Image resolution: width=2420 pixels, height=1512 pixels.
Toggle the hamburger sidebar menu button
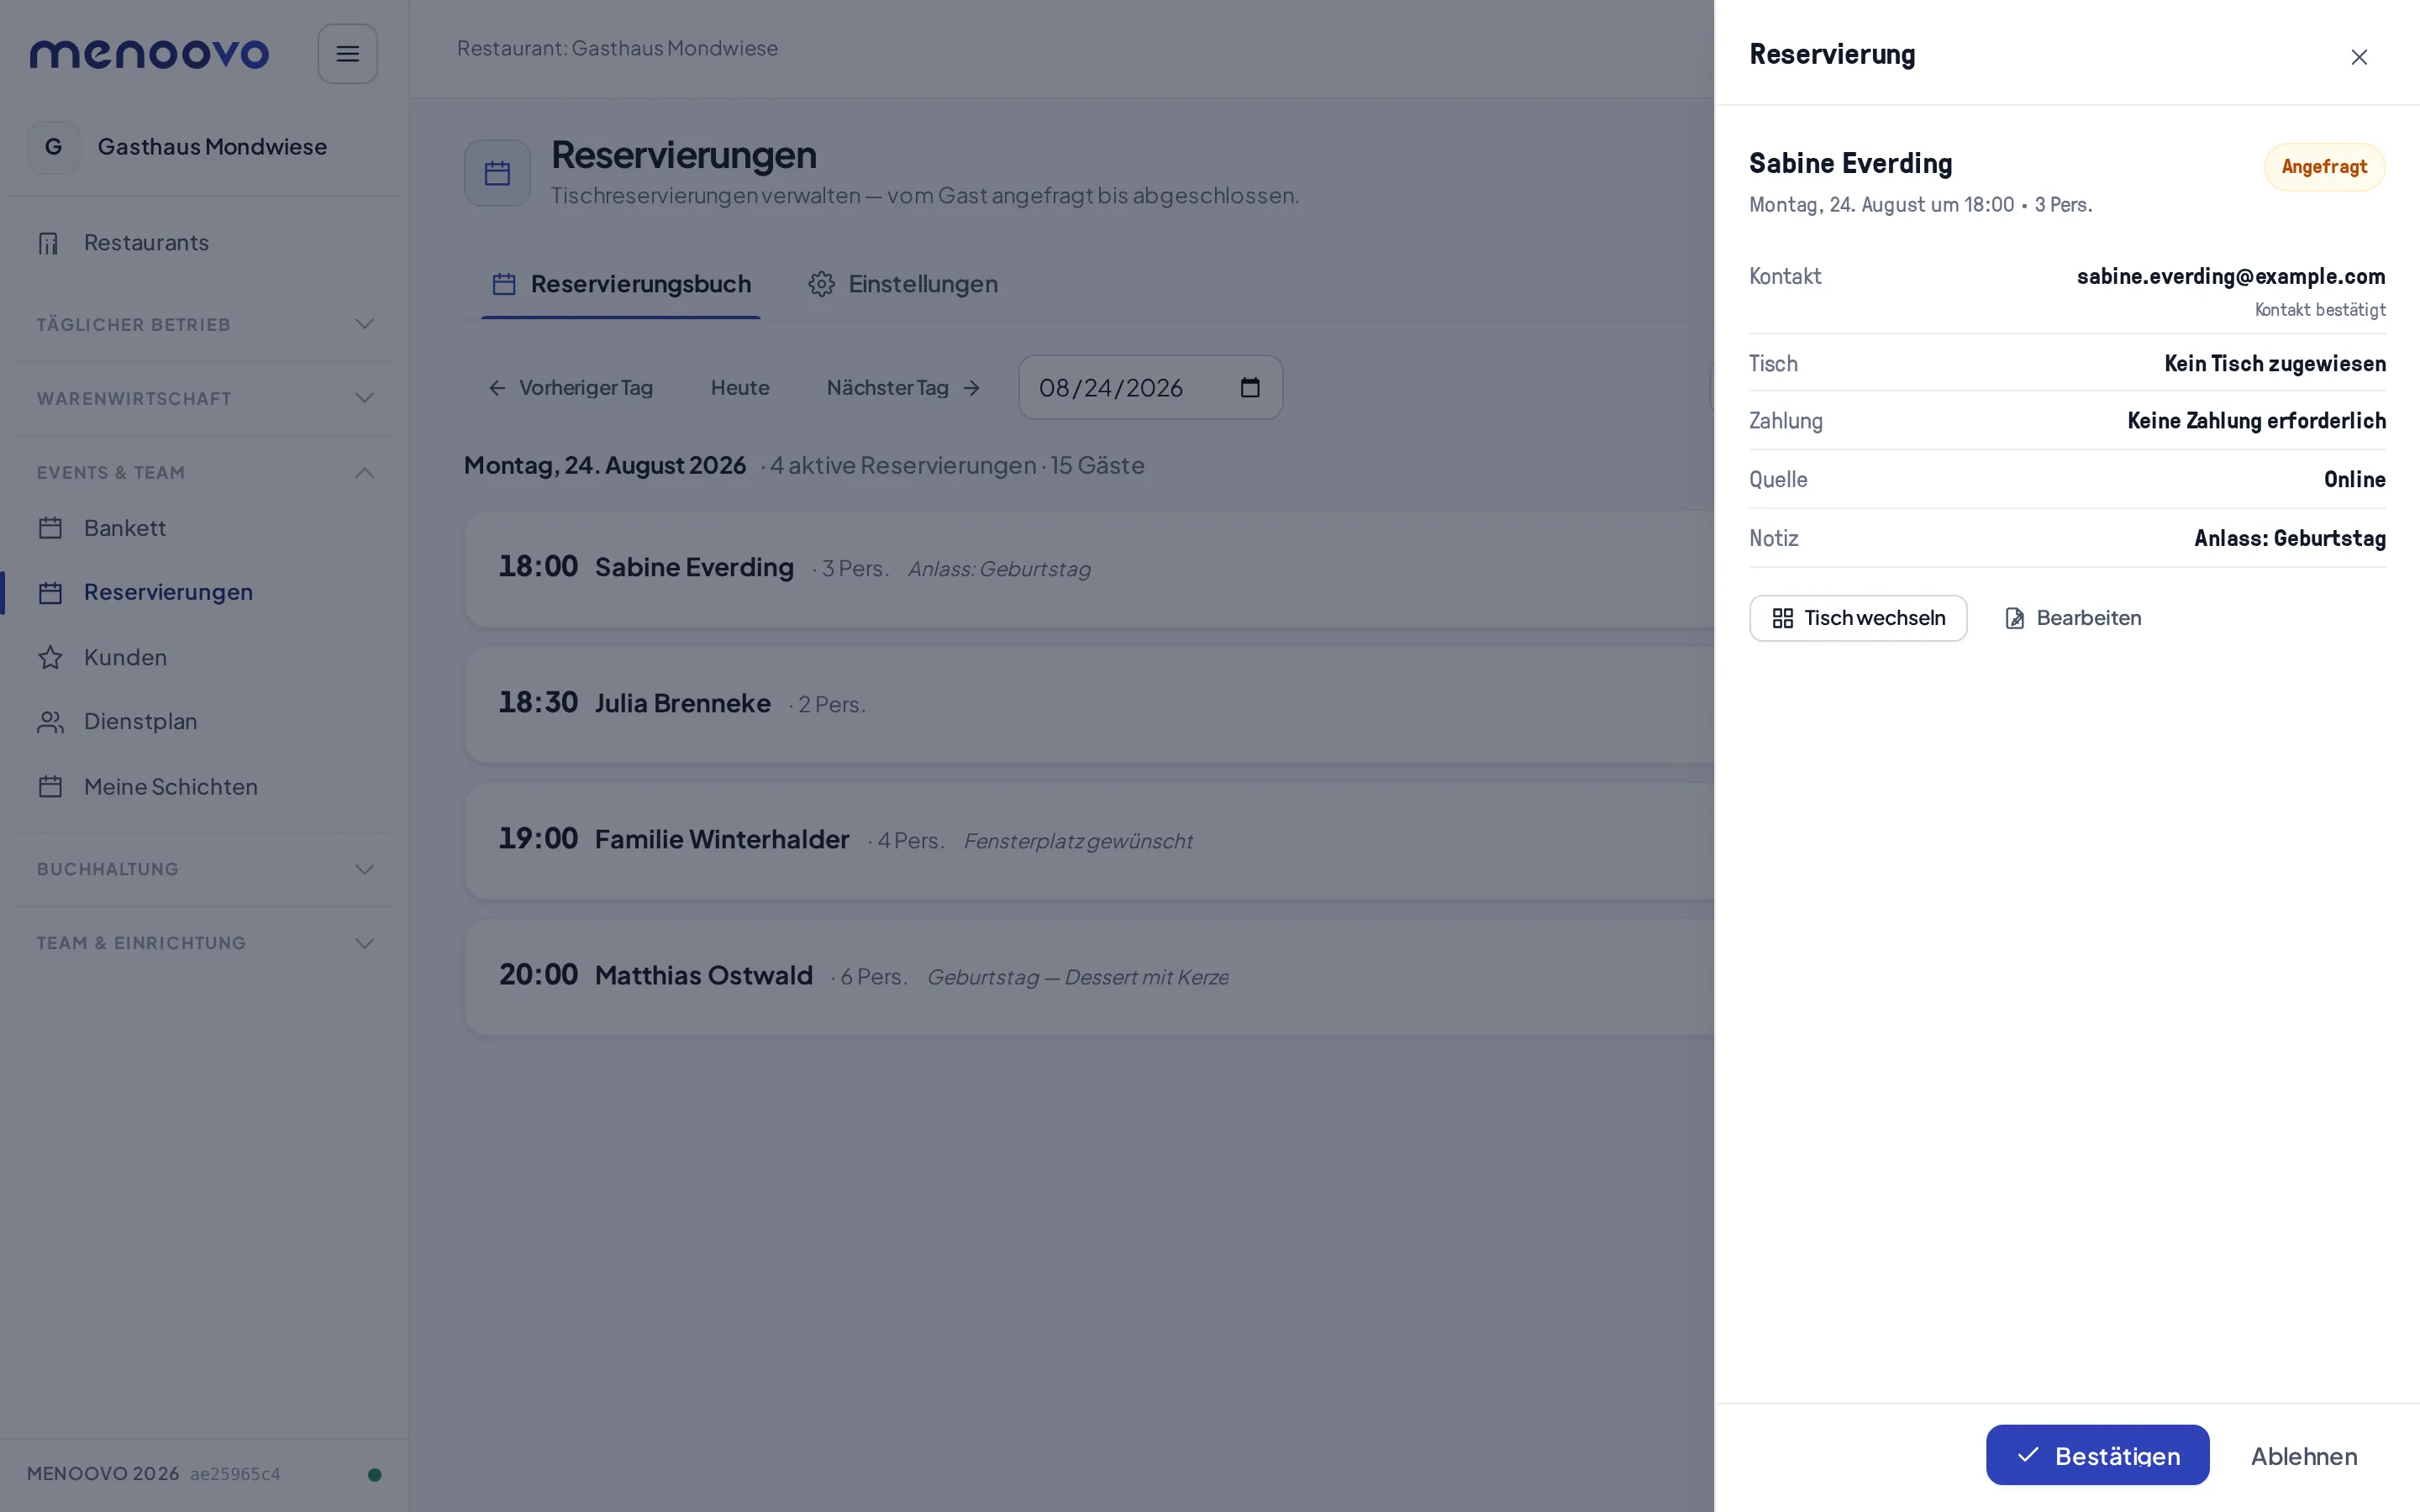click(347, 54)
